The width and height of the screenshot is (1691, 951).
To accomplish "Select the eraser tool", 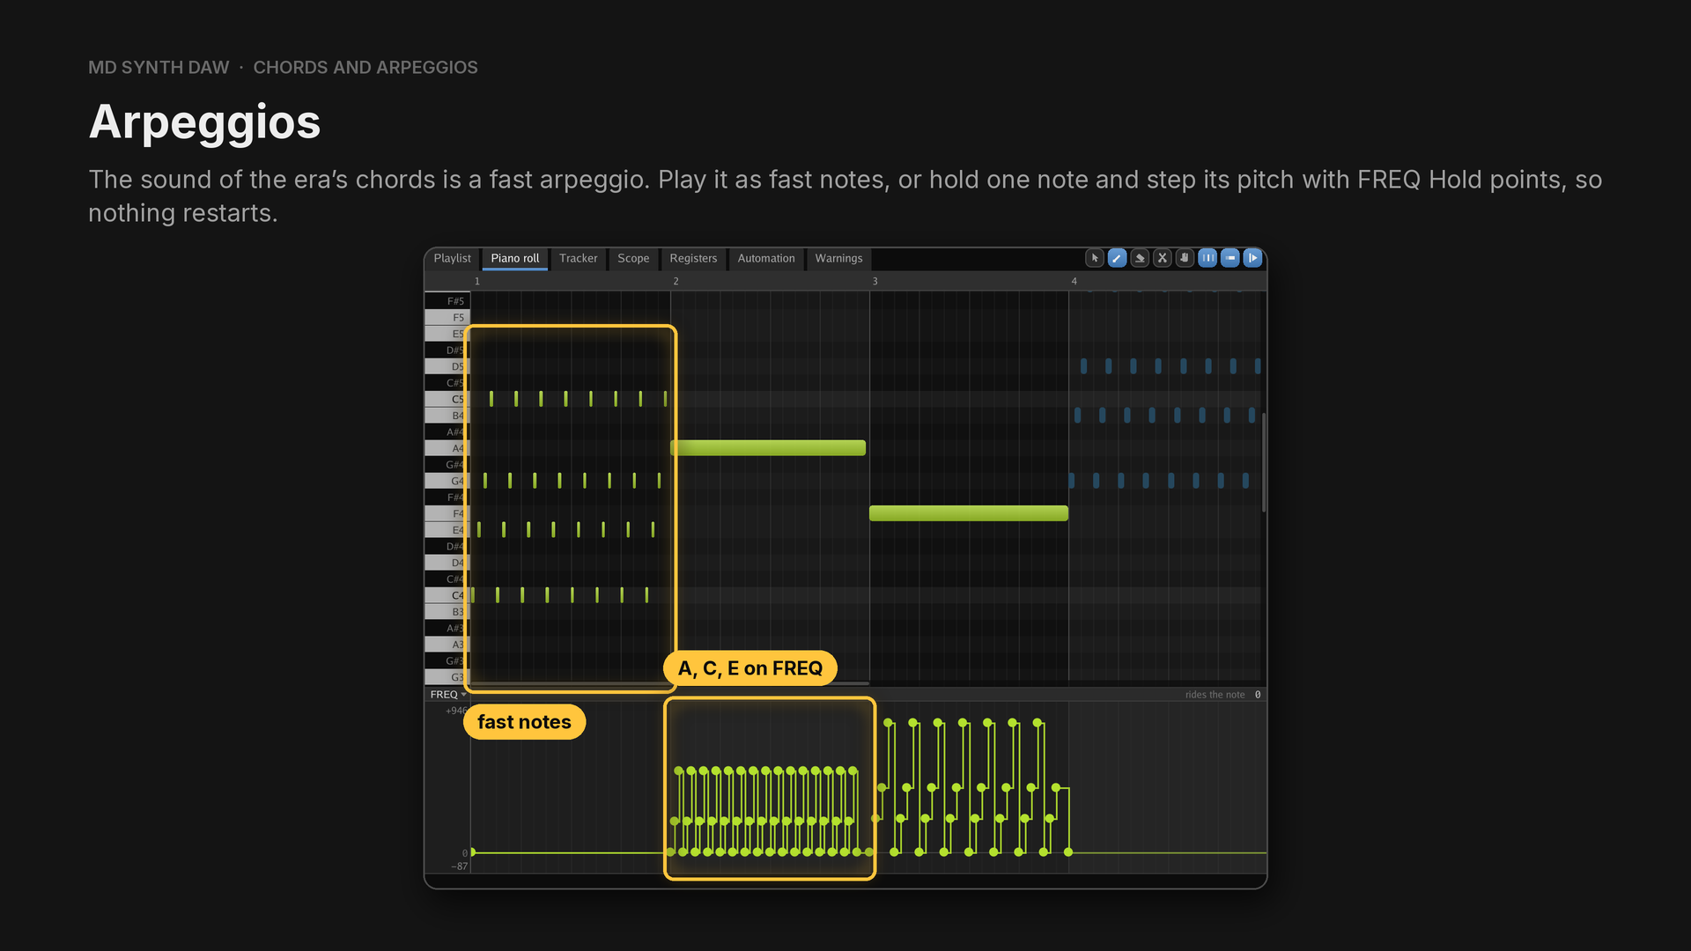I will tap(1140, 258).
